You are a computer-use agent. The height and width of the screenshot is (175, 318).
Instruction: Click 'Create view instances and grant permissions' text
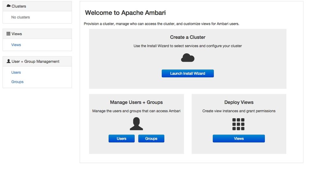pos(239,111)
